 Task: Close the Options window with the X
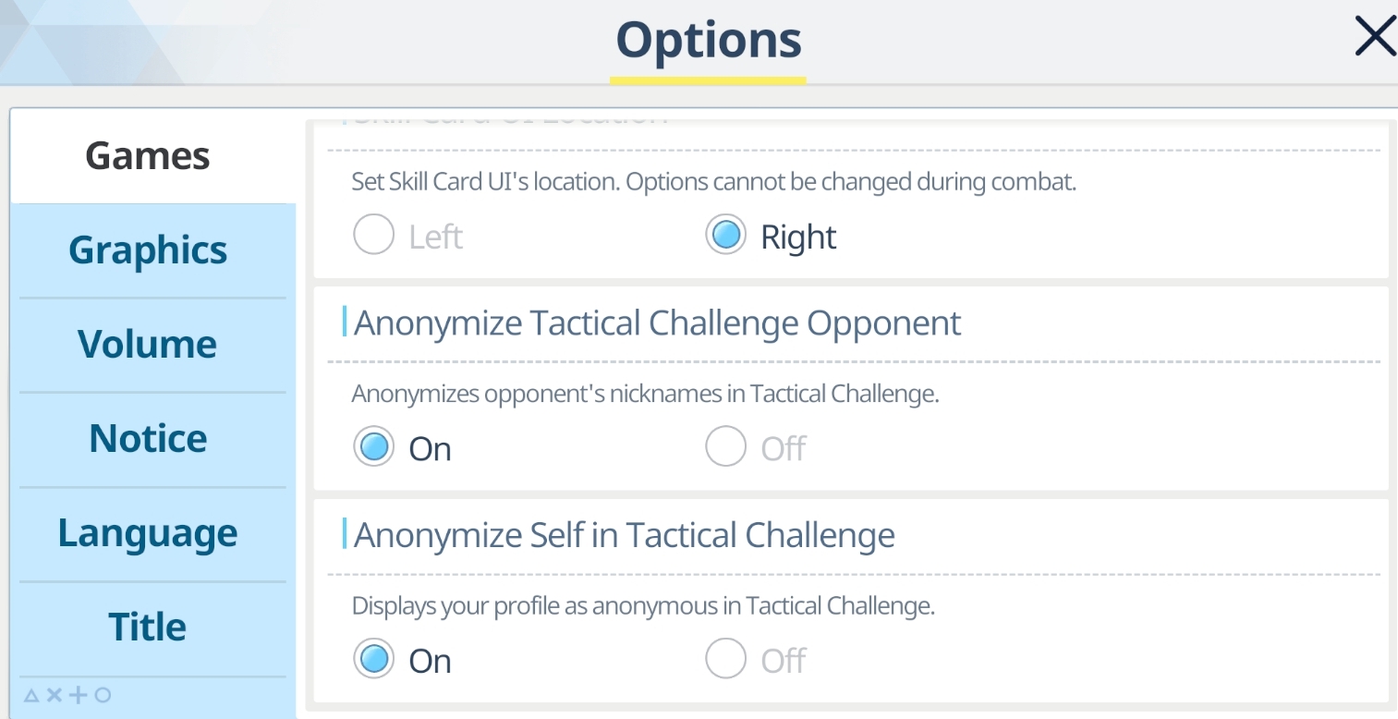coord(1375,38)
